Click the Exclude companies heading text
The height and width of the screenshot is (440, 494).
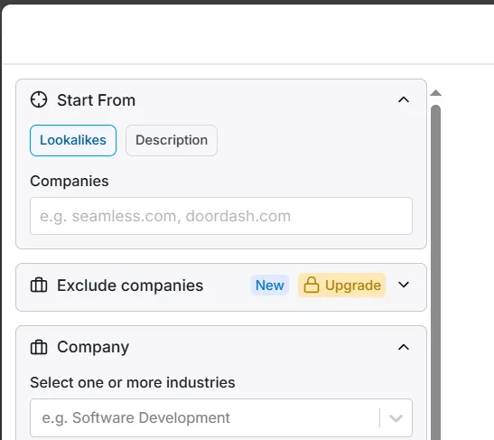(130, 286)
